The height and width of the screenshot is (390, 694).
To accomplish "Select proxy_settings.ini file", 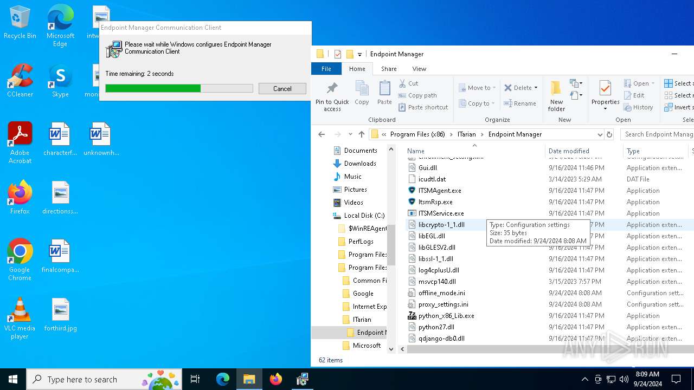I will click(x=443, y=304).
